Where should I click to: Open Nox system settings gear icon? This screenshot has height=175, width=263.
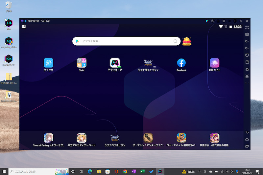(224, 21)
